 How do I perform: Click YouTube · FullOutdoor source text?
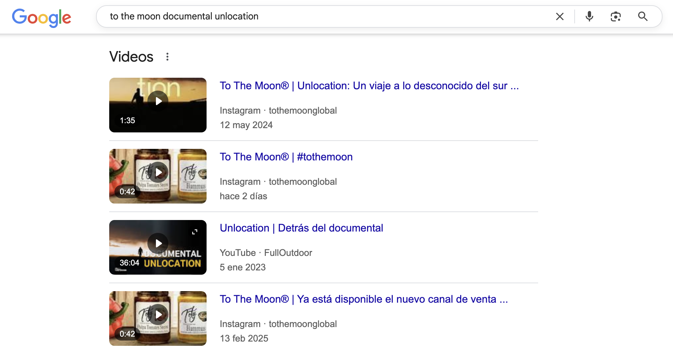click(x=266, y=253)
